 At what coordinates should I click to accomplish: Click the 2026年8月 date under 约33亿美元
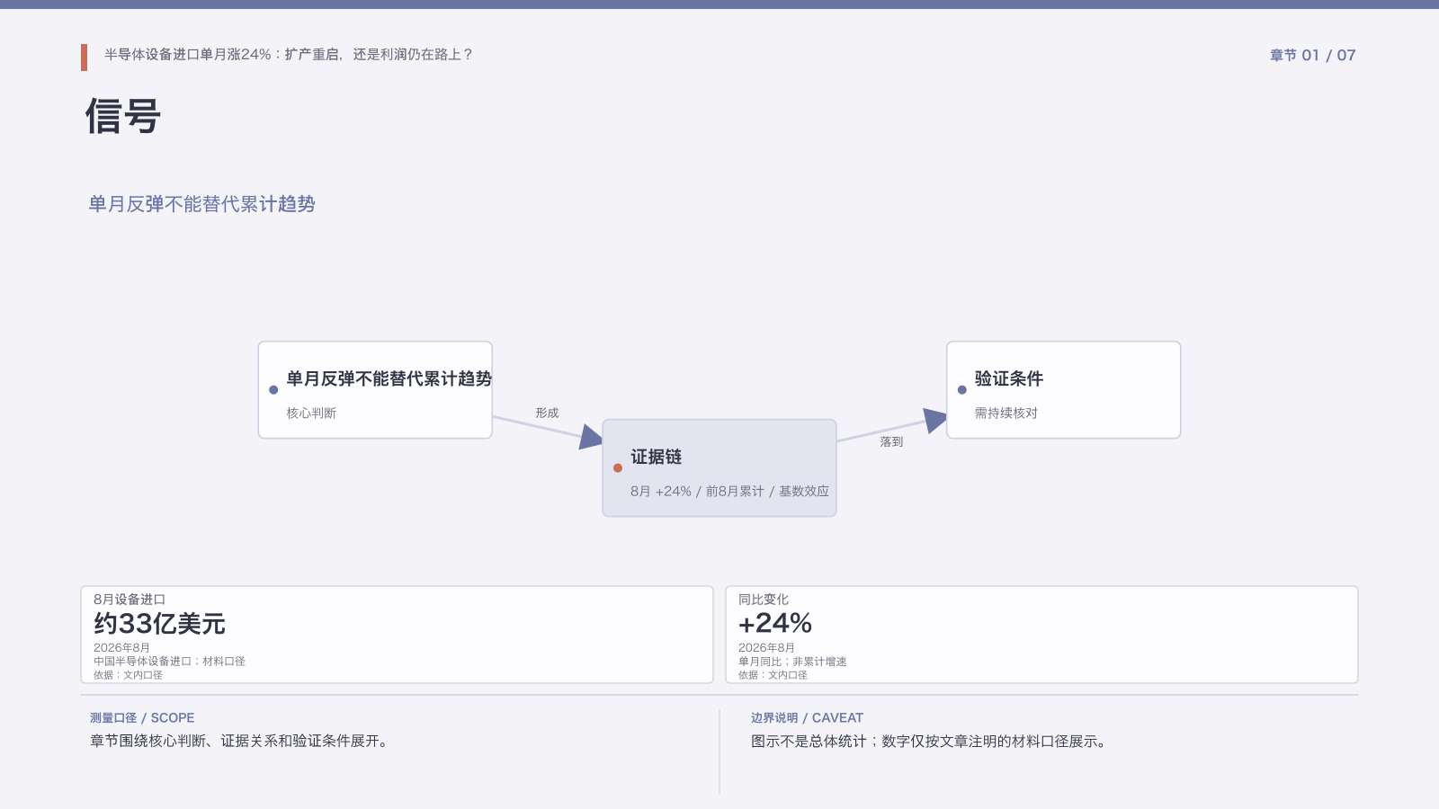[x=121, y=647]
